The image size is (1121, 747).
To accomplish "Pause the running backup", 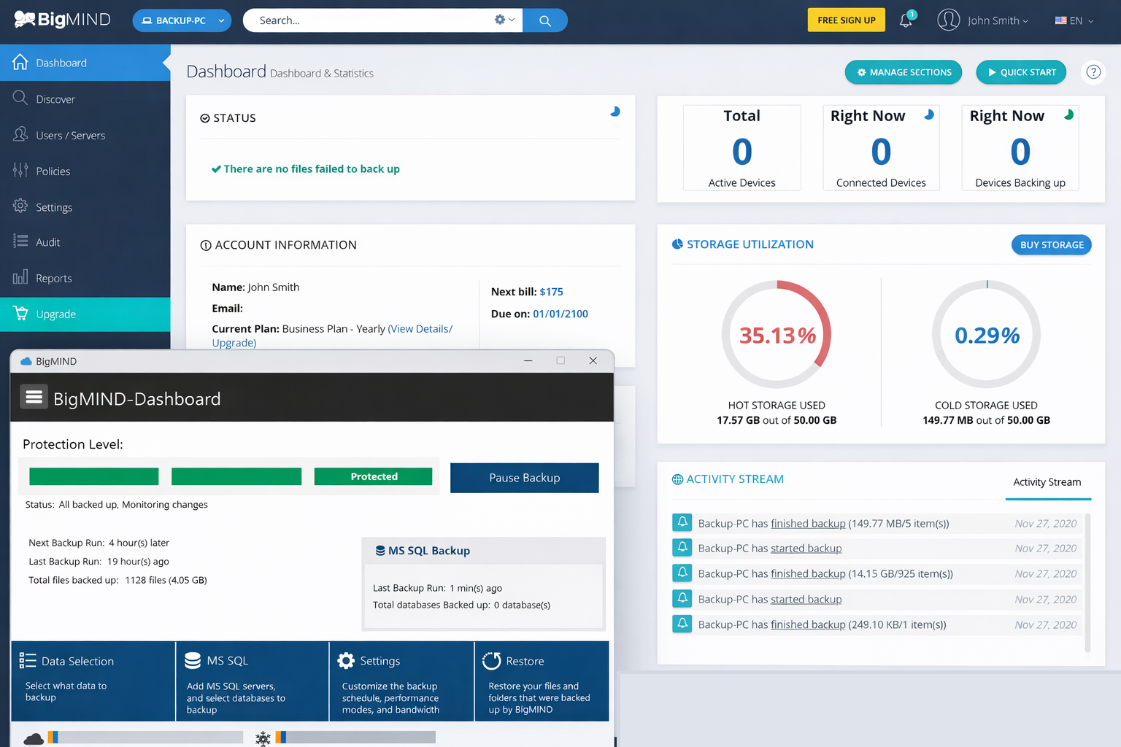I will 524,477.
